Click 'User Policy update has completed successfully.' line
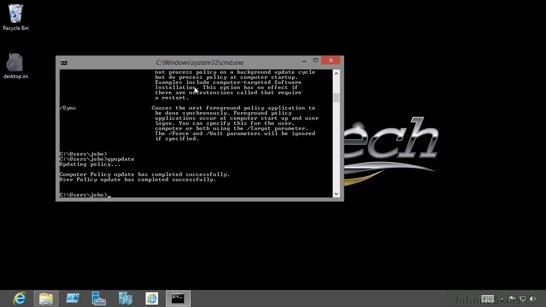This screenshot has width=546, height=307. [x=138, y=180]
